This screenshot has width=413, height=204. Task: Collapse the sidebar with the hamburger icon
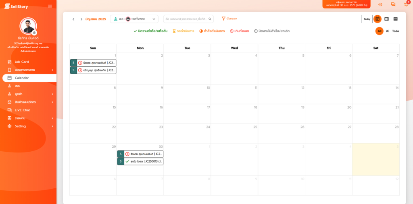coord(50,6)
